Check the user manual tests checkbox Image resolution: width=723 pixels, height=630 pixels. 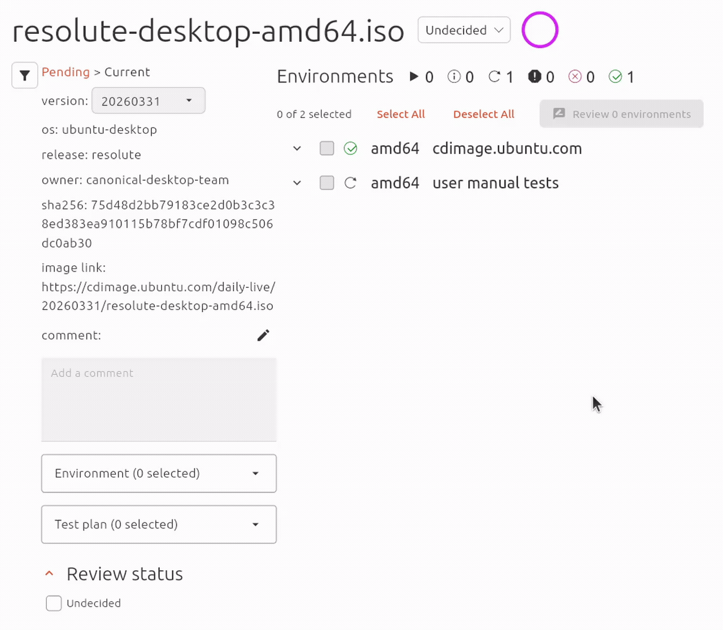[327, 183]
